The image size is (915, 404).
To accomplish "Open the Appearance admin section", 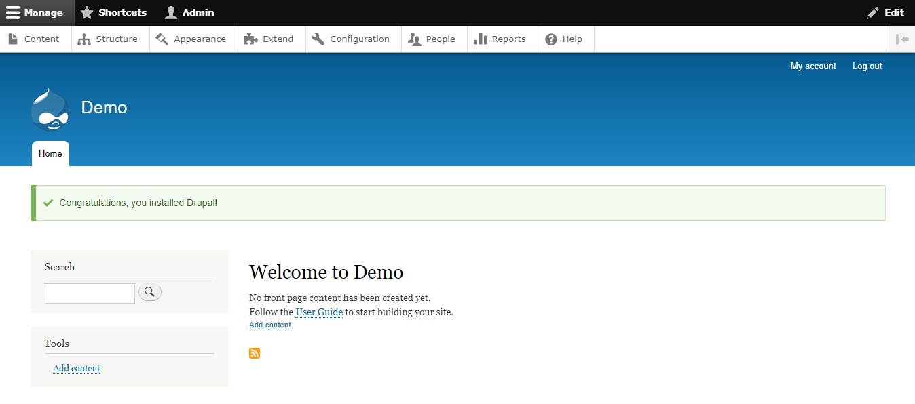I will (191, 39).
